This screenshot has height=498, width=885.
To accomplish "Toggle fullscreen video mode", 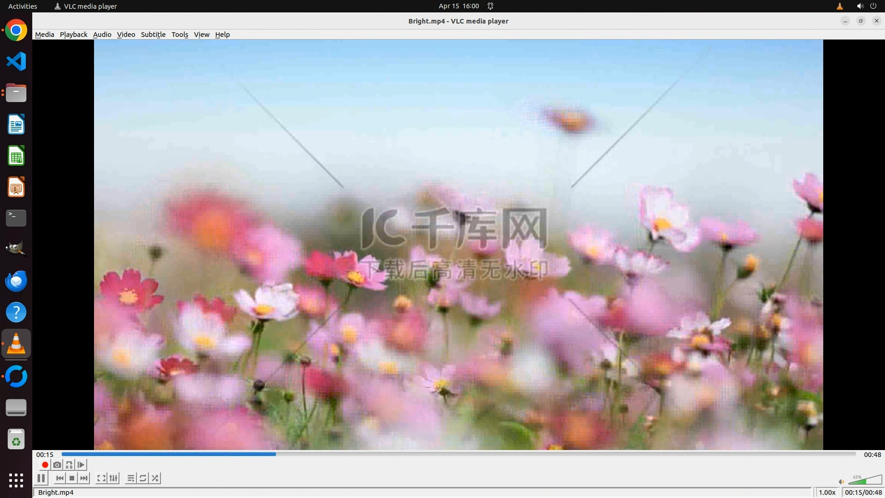I will [101, 478].
